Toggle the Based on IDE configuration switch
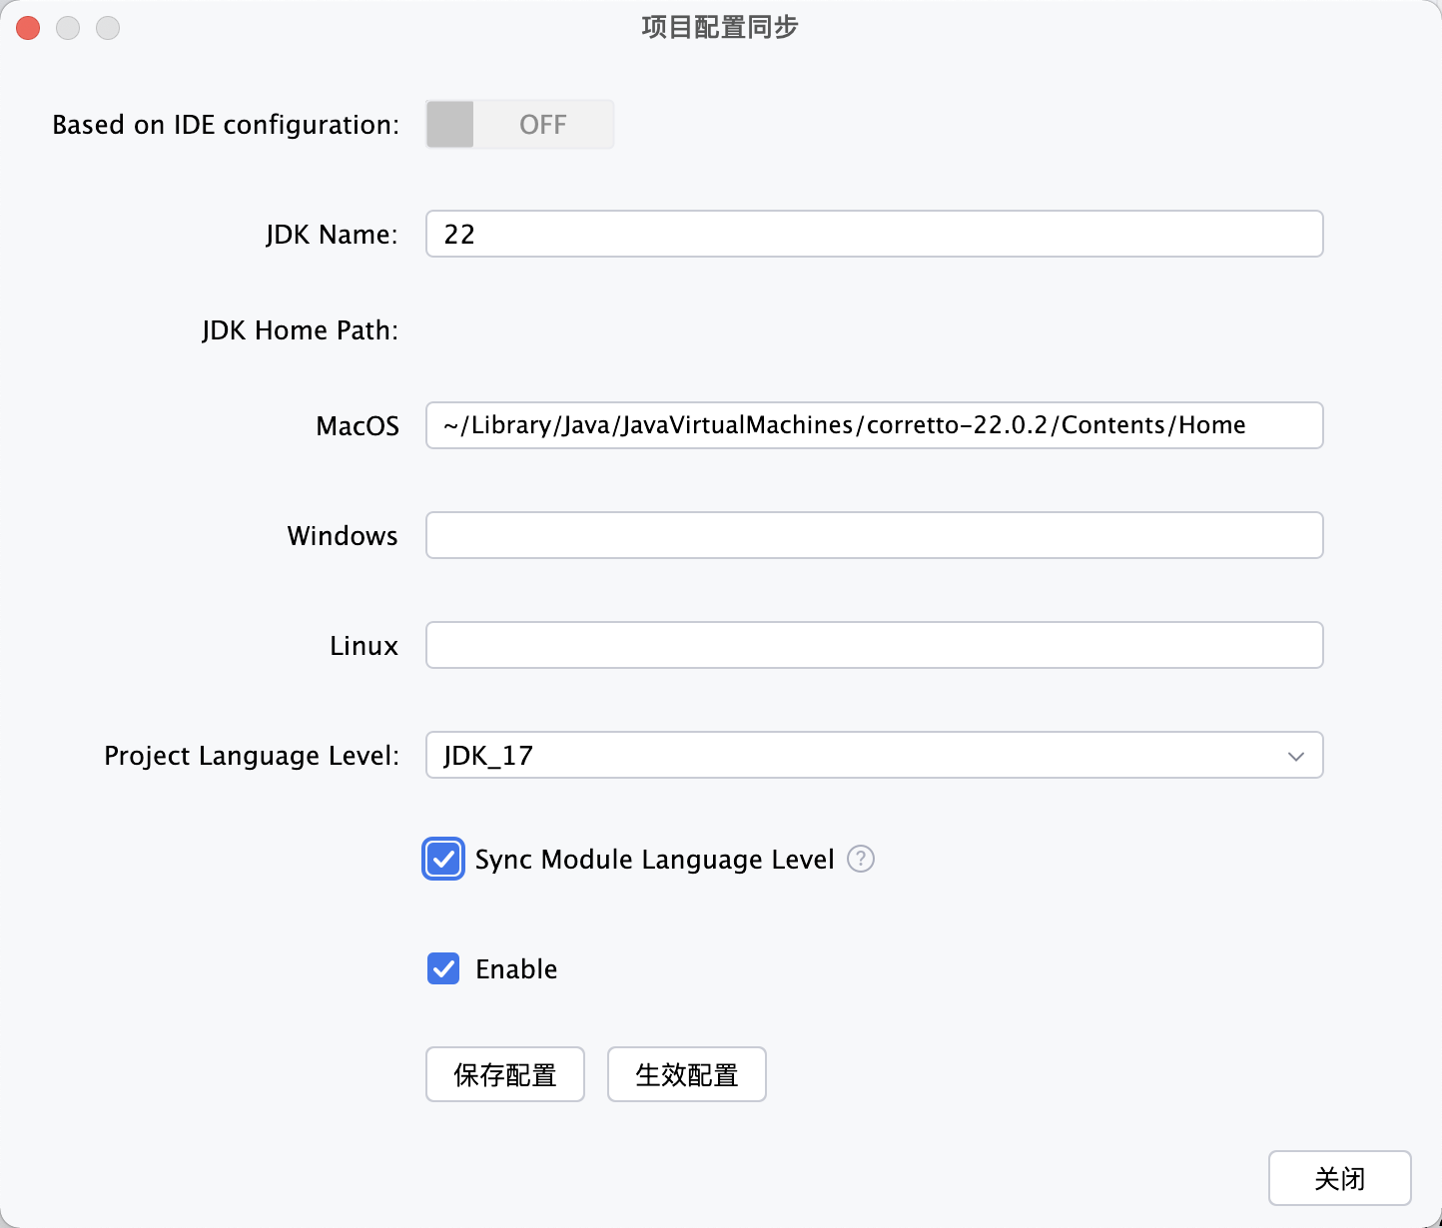The width and height of the screenshot is (1442, 1228). click(x=518, y=124)
